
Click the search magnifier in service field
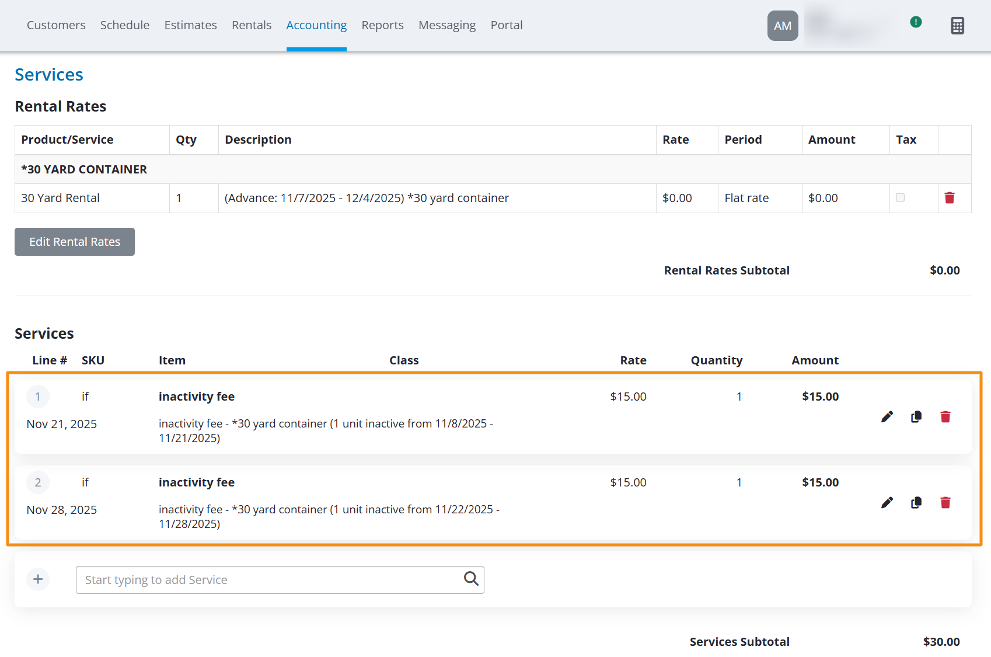(x=471, y=579)
